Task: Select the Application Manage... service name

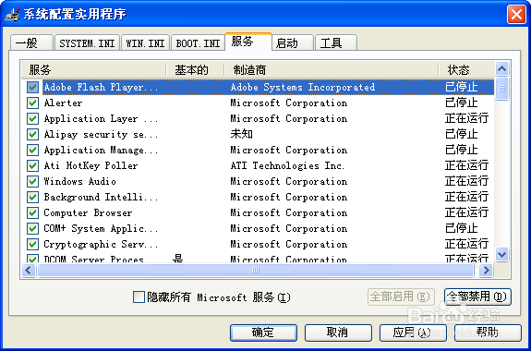Action: (x=101, y=150)
